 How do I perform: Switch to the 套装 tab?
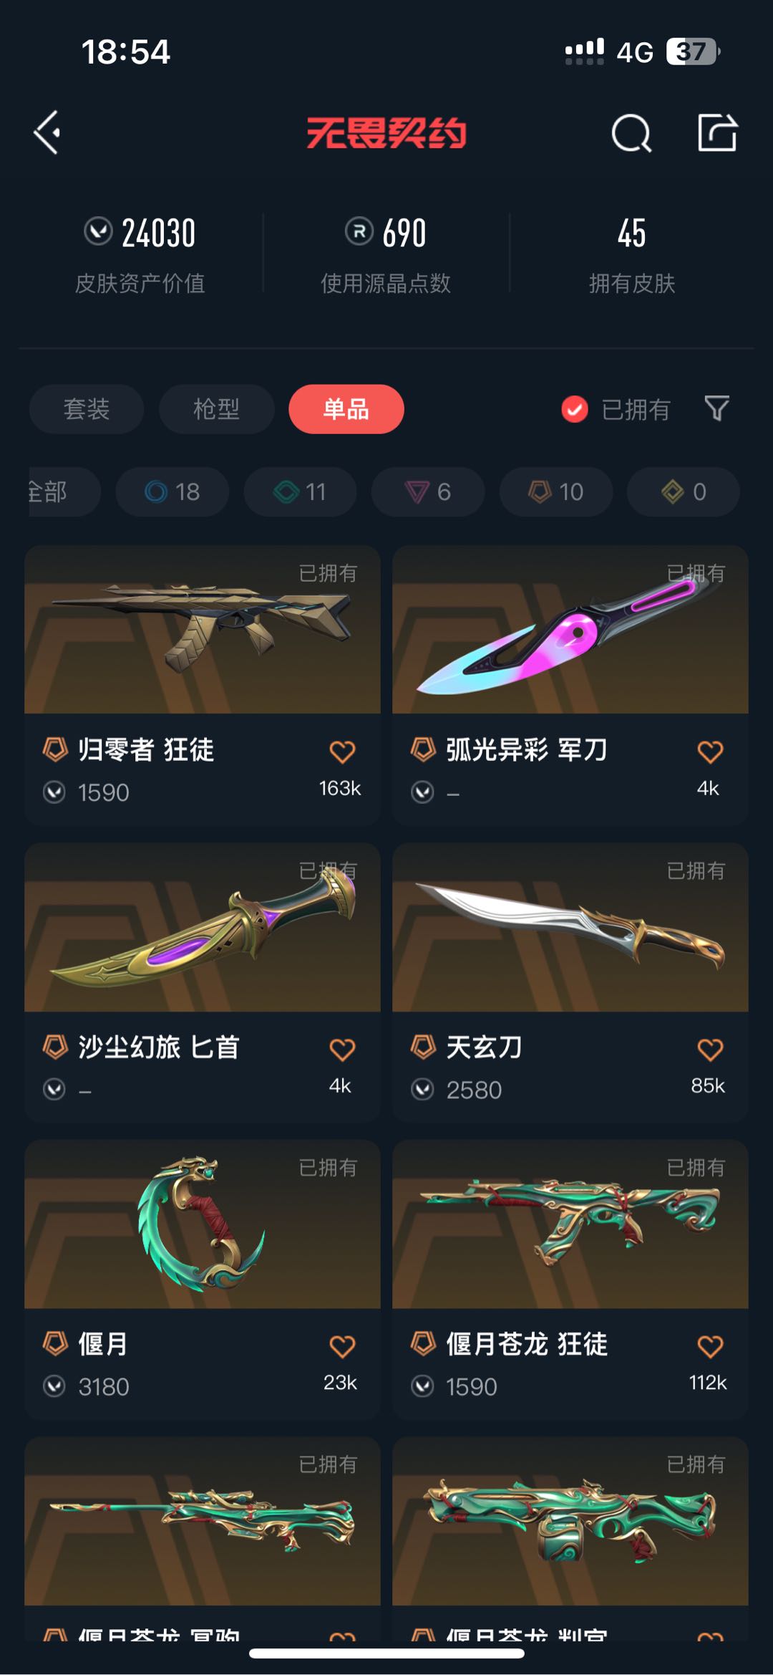(87, 409)
